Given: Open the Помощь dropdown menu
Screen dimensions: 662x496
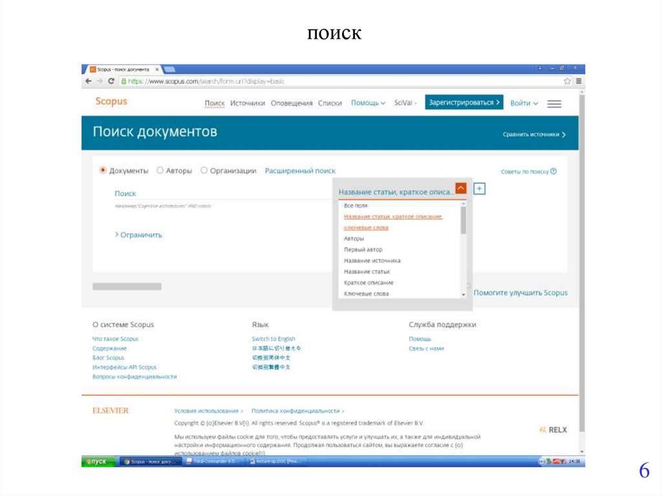Looking at the screenshot, I should [368, 103].
